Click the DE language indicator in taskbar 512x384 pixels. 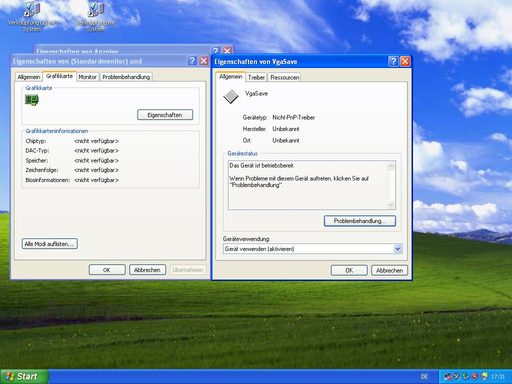pyautogui.click(x=424, y=376)
